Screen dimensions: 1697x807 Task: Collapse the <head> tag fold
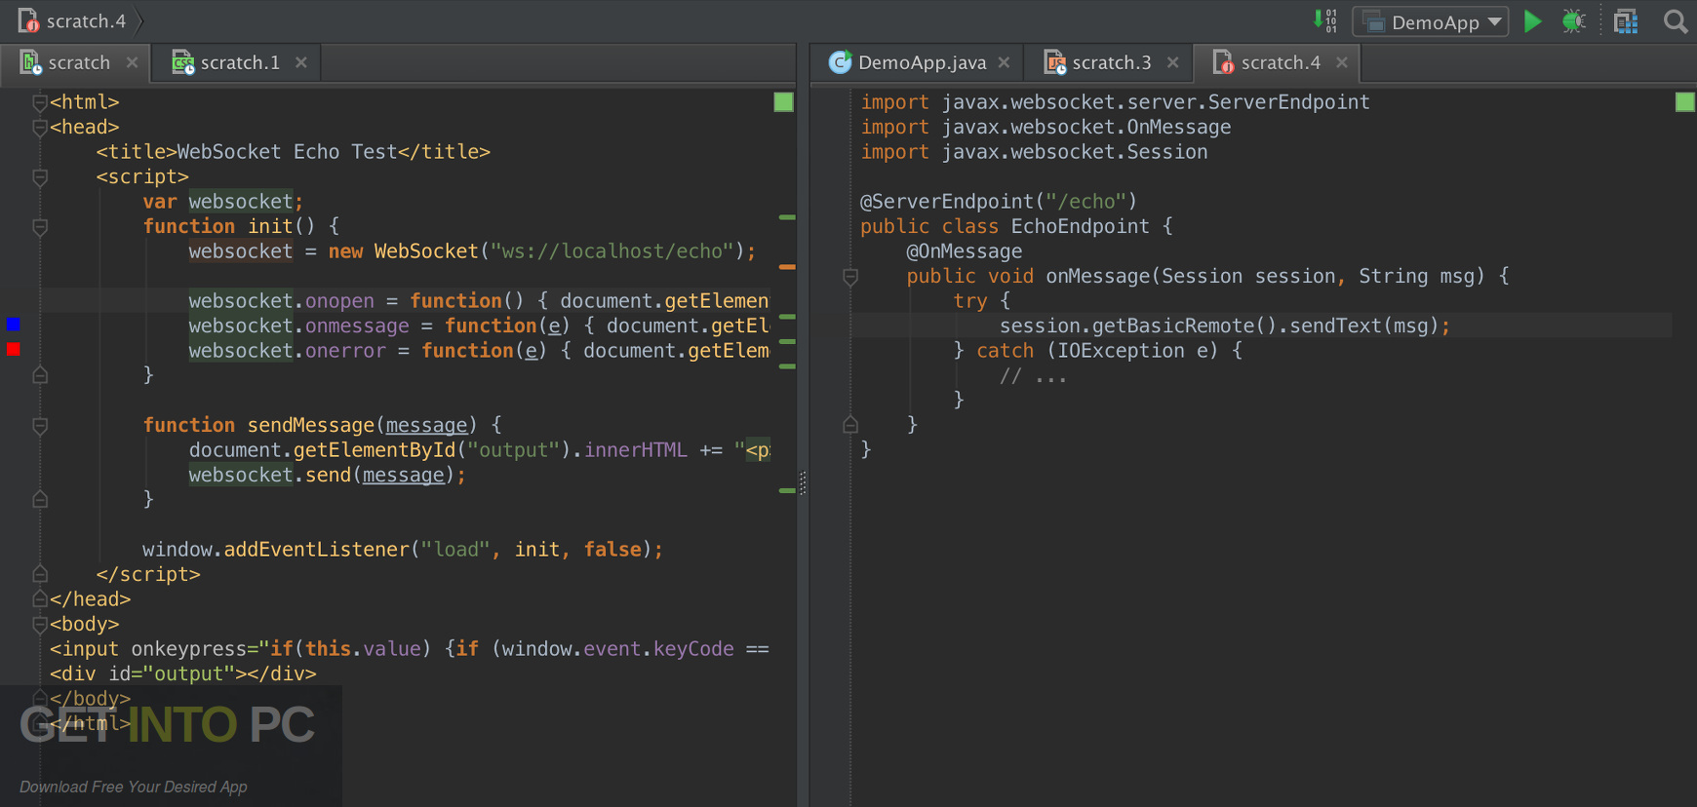coord(40,128)
